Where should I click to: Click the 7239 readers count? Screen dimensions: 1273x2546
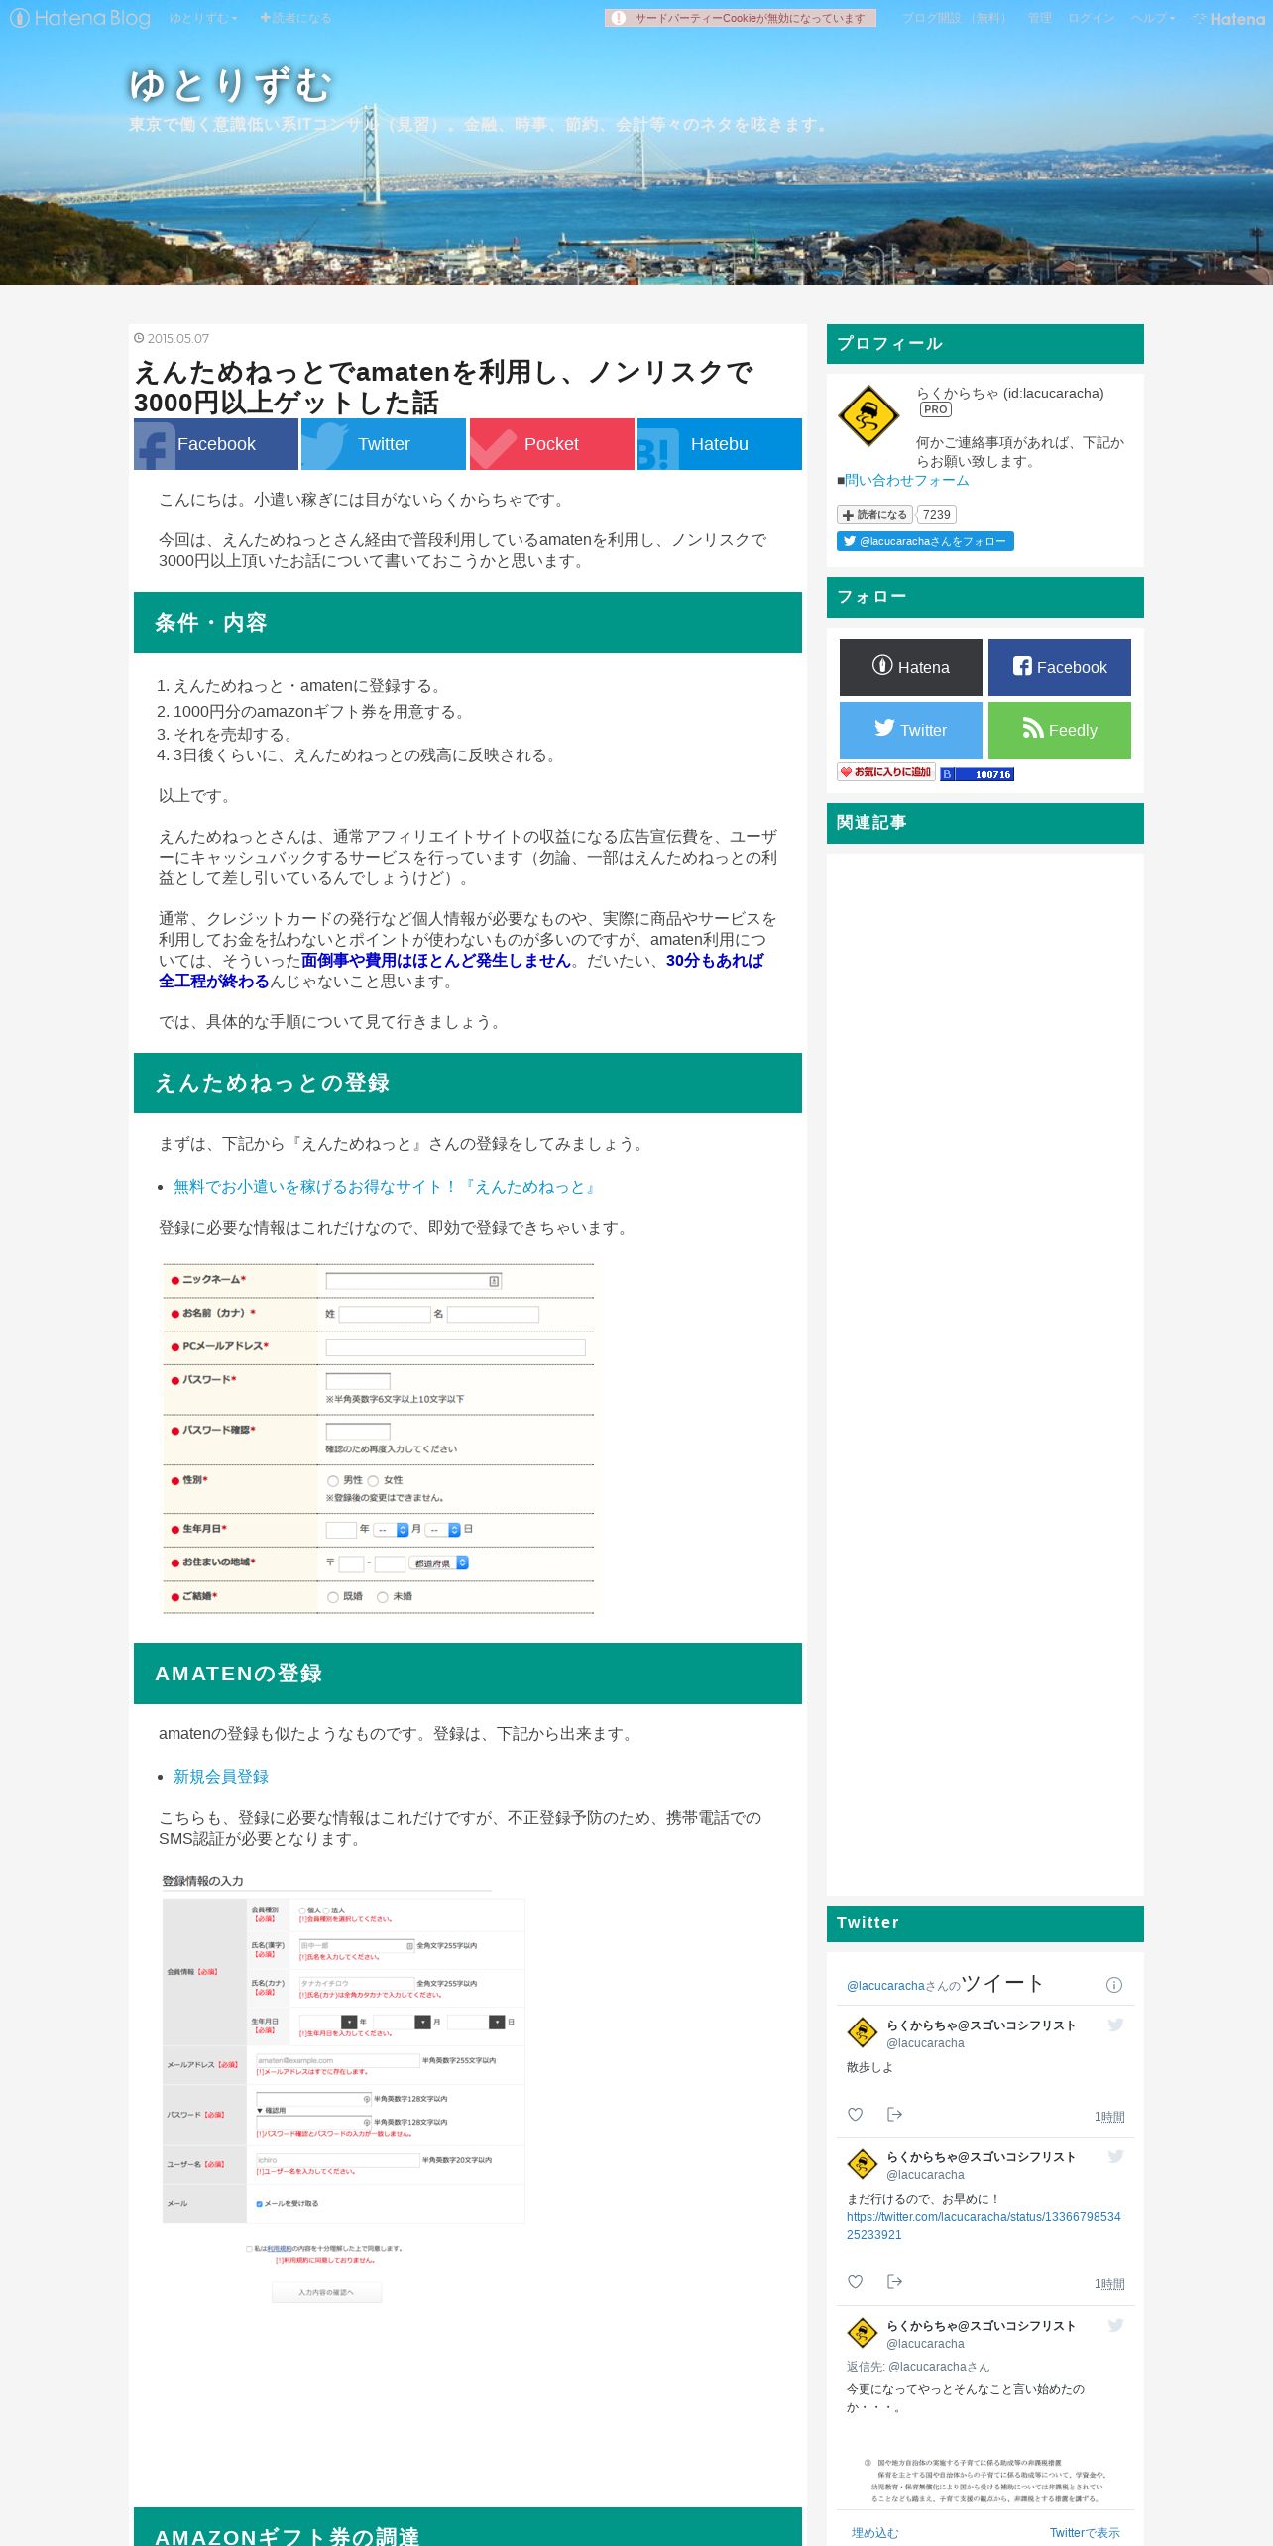pyautogui.click(x=936, y=515)
